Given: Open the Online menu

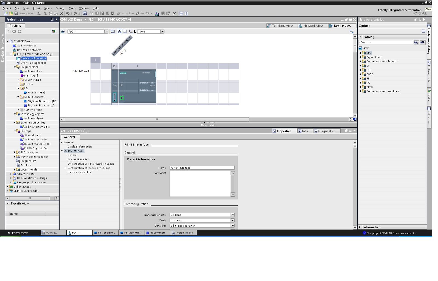Looking at the screenshot, I should (x=48, y=8).
